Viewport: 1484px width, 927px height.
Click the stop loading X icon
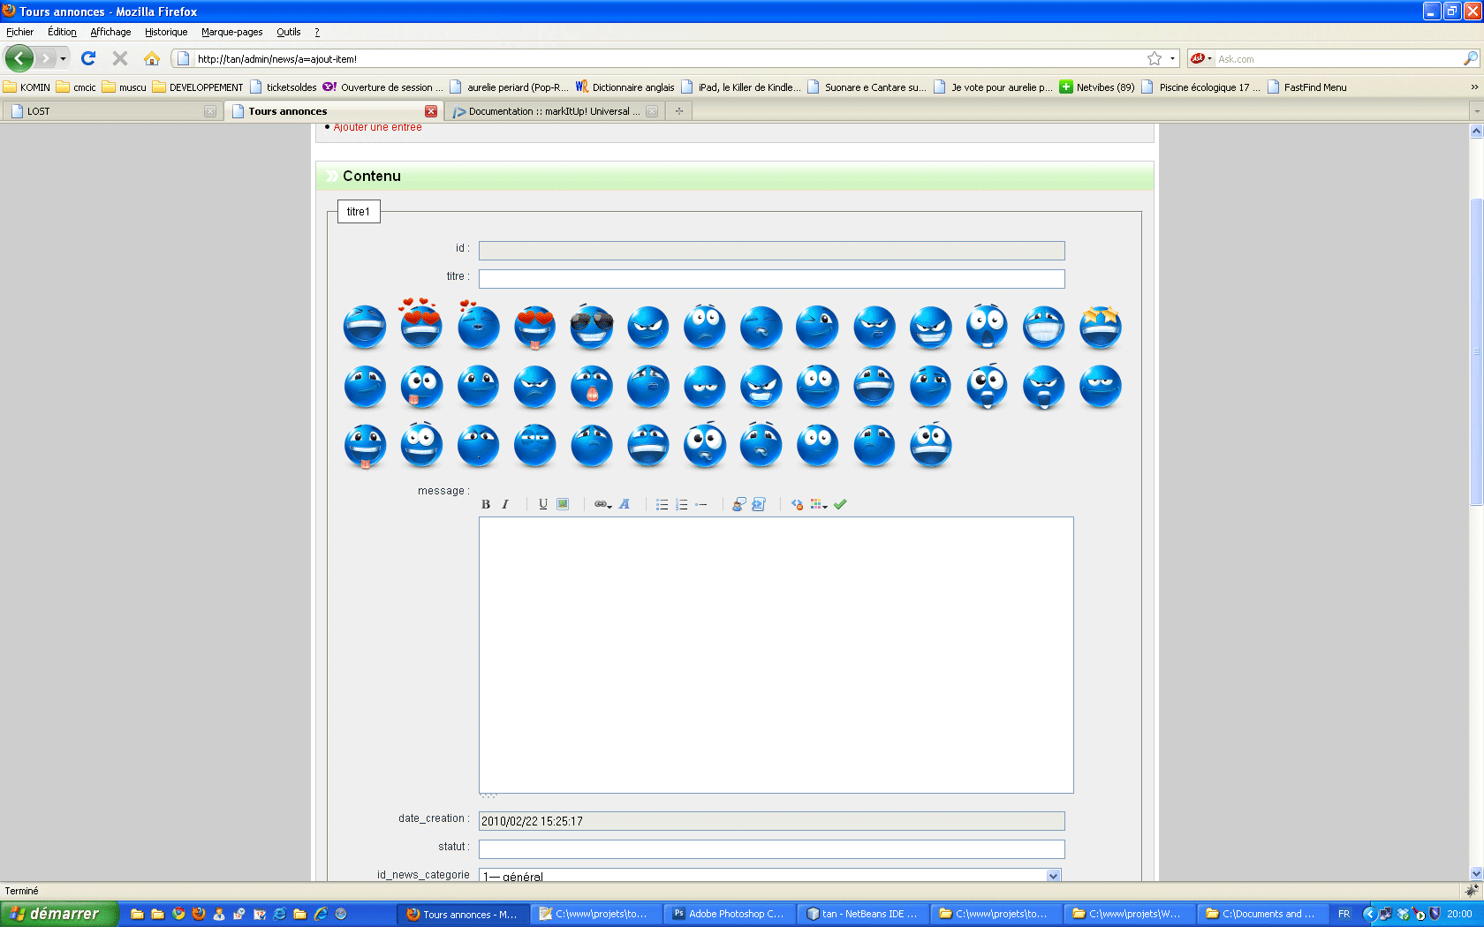[120, 58]
